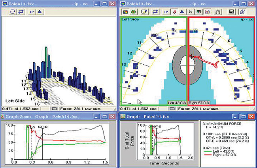The width and height of the screenshot is (257, 168).
Task: Click the 2D color squares icon in the arch view toolbar
Action: (x=126, y=11)
